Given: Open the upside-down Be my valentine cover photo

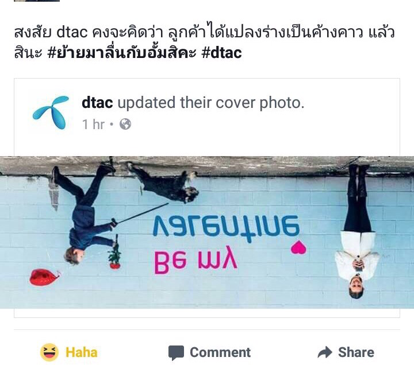Looking at the screenshot, I should point(207,232).
